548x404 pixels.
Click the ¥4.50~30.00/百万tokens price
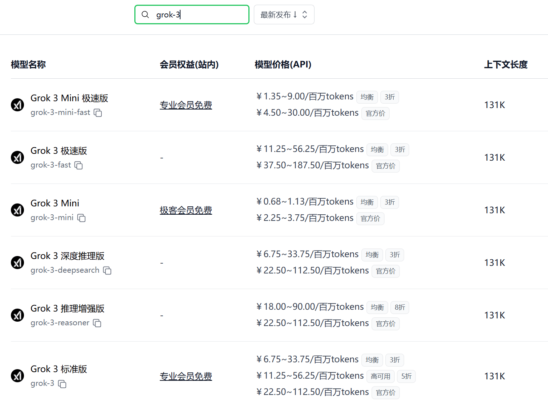coord(307,113)
